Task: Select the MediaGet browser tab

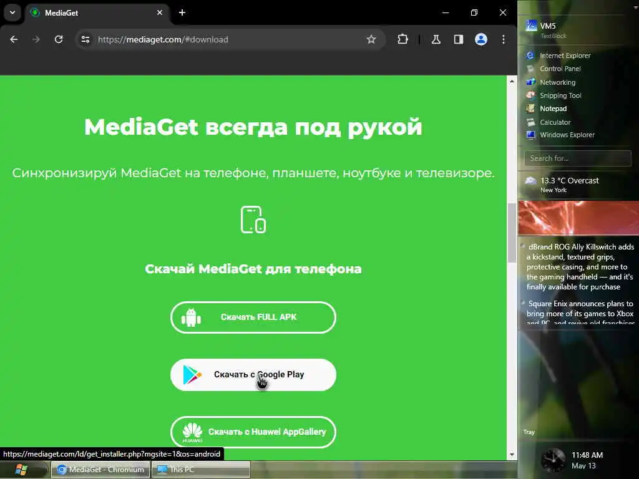Action: coord(97,12)
